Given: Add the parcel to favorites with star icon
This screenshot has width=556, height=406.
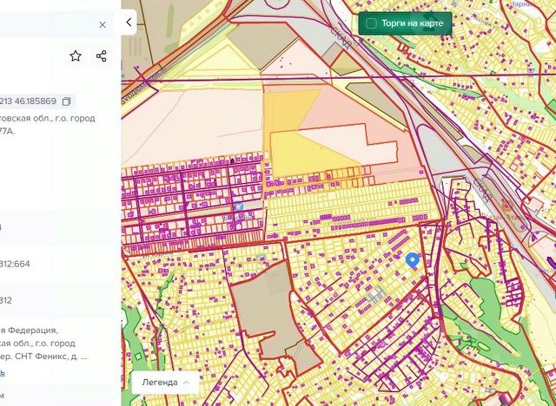Looking at the screenshot, I should coord(76,56).
